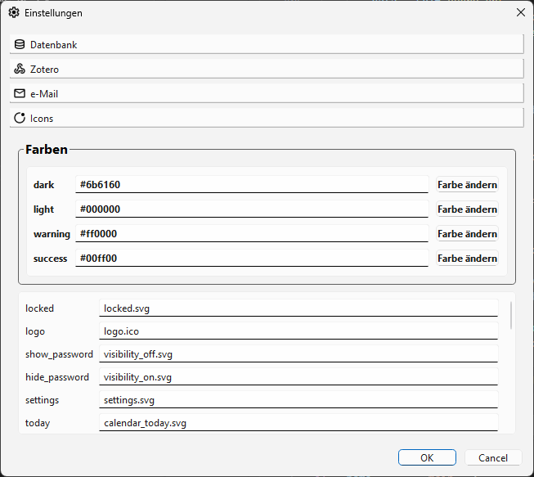Focus the warning color field #ff0000

pos(252,234)
